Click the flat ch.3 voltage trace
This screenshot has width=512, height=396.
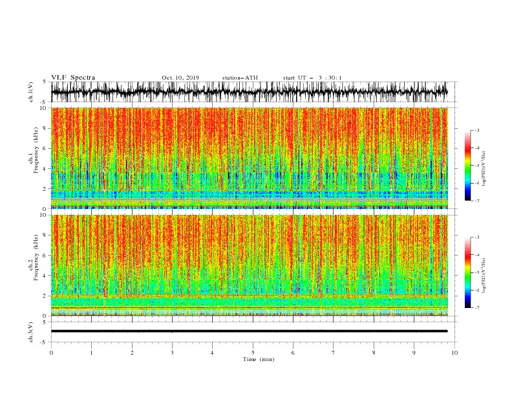point(249,331)
